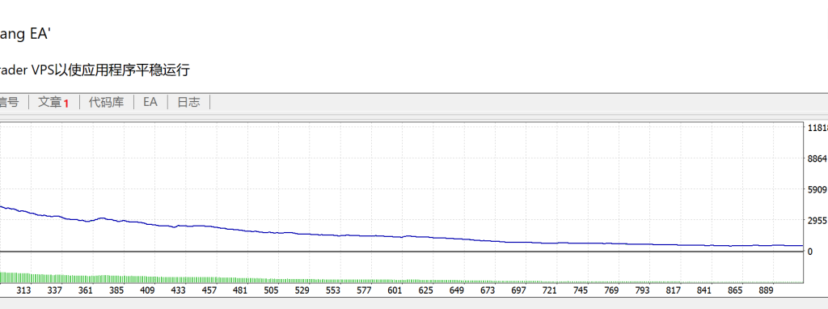828x309 pixels.
Task: Select the 793 mark on the horizontal axis
Action: pos(642,290)
